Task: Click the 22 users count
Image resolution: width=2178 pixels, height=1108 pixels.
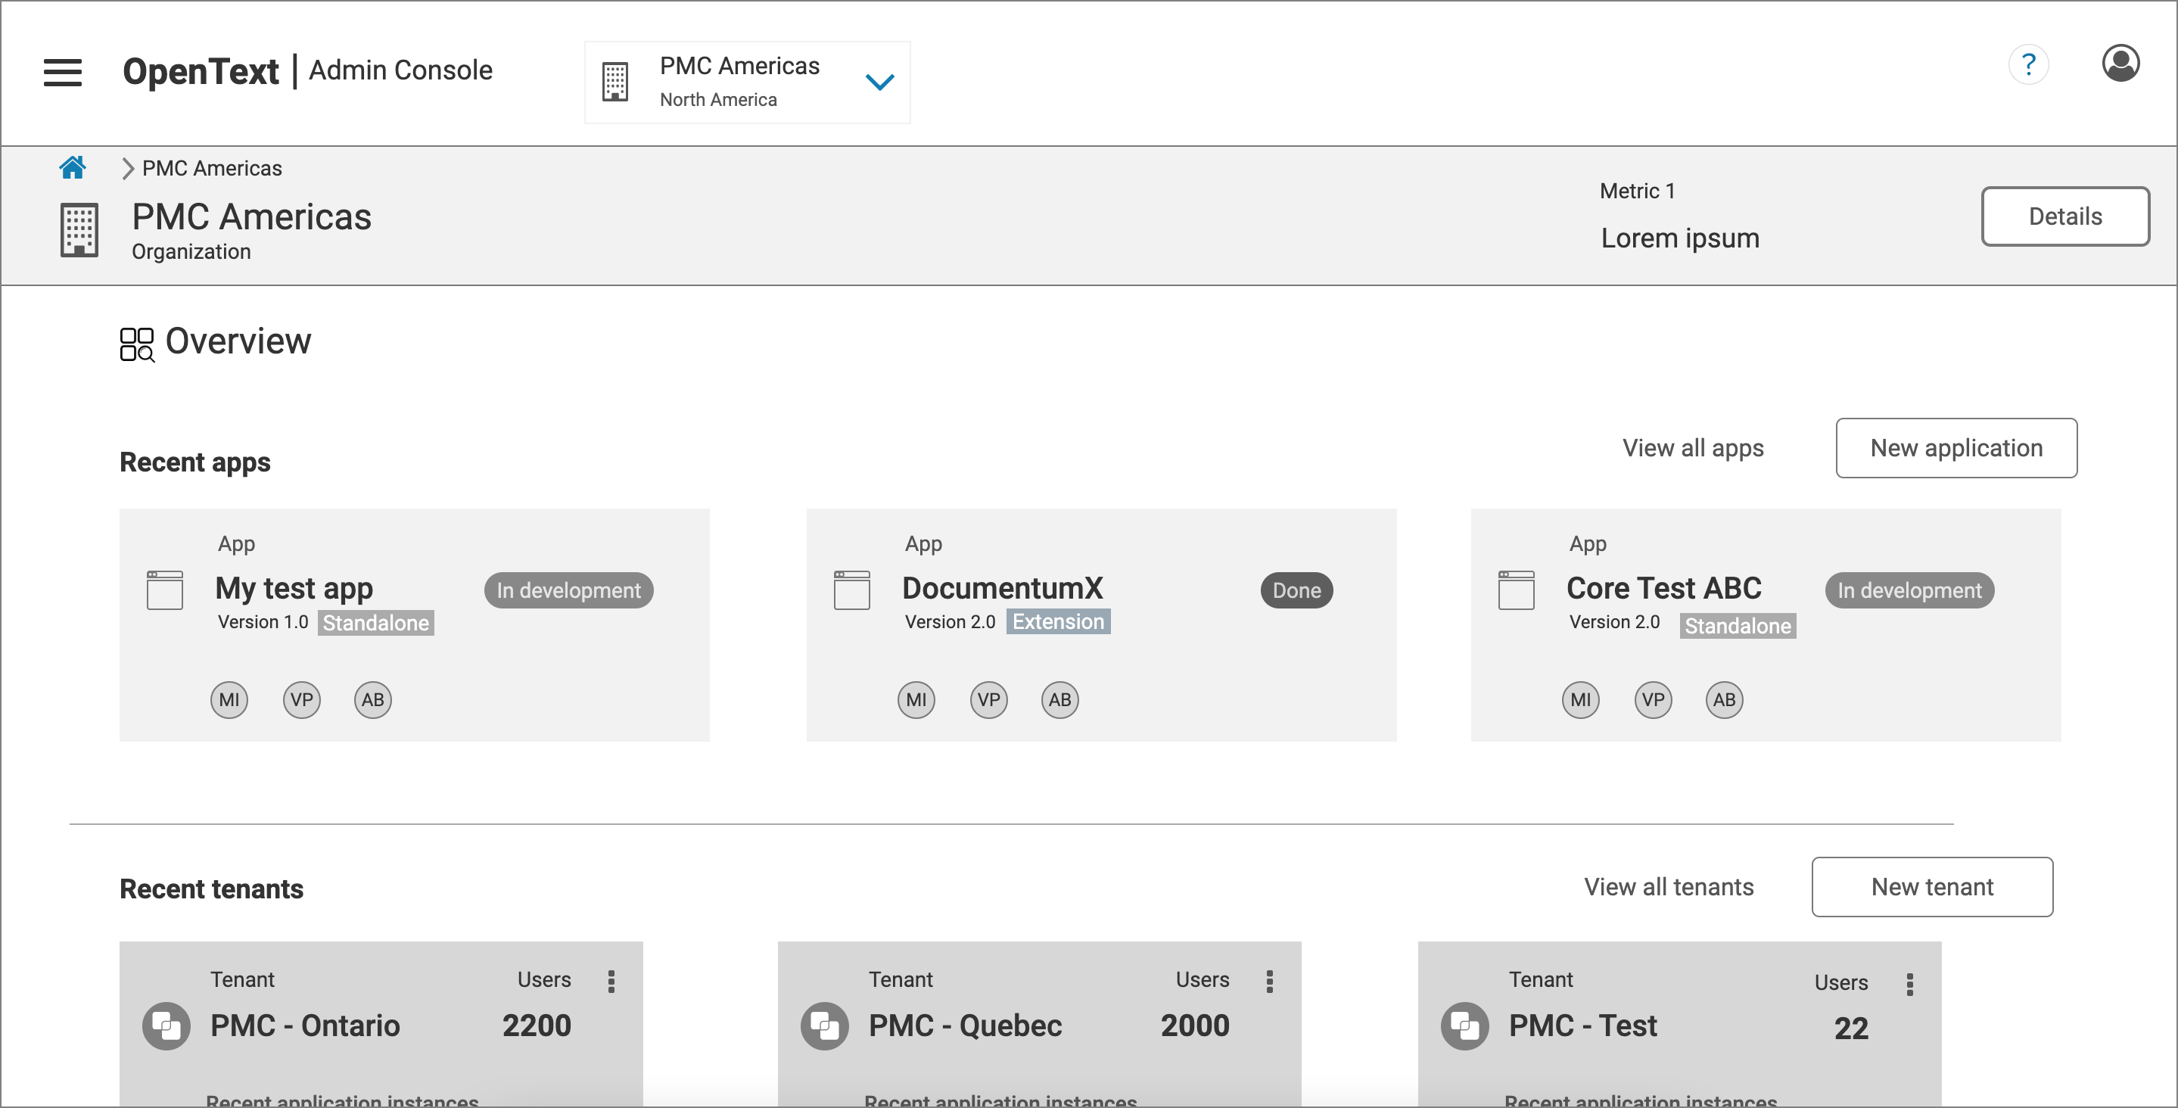Action: (x=1851, y=1028)
